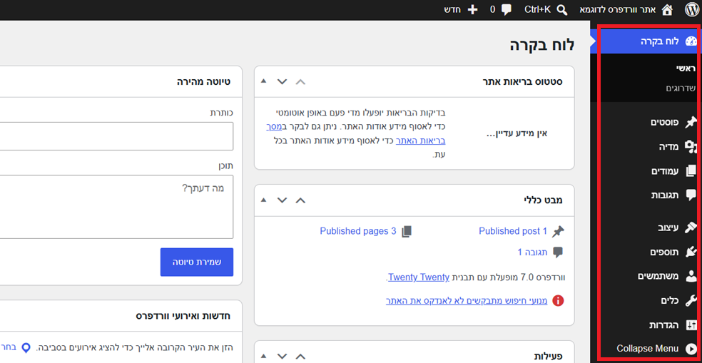
Task: Focus the תוכן content text area
Action: click(x=116, y=207)
